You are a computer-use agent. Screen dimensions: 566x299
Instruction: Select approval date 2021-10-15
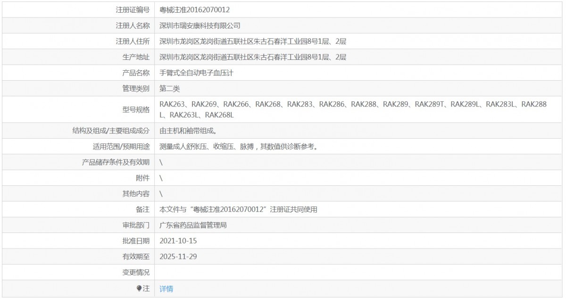tap(178, 241)
